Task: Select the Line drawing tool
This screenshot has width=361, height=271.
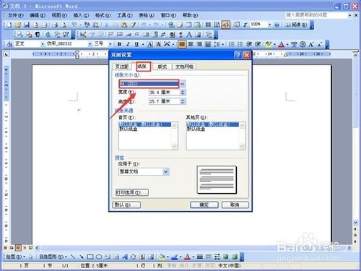Action: [72, 257]
